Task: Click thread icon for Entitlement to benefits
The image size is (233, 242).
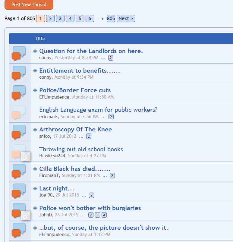Action: tap(18, 73)
